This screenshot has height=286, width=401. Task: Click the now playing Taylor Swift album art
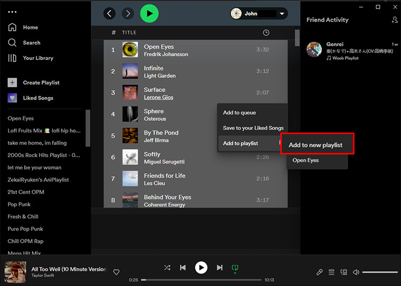click(16, 272)
